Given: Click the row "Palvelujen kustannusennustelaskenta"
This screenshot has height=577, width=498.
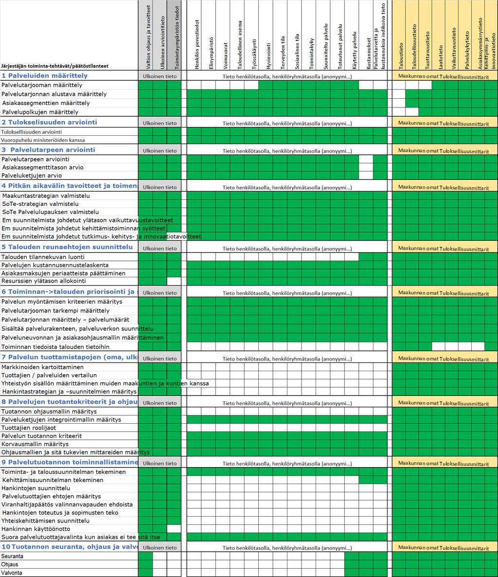Looking at the screenshot, I should tap(55, 265).
